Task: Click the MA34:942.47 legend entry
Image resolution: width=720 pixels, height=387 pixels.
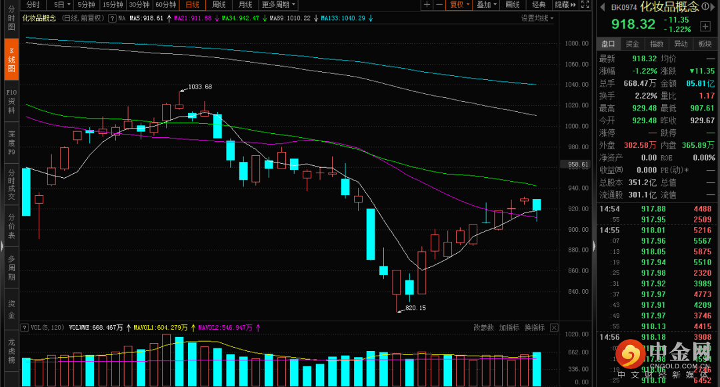Action: [240, 19]
